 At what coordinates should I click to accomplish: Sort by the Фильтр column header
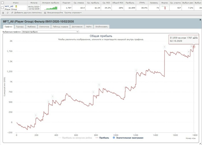click(x=34, y=3)
